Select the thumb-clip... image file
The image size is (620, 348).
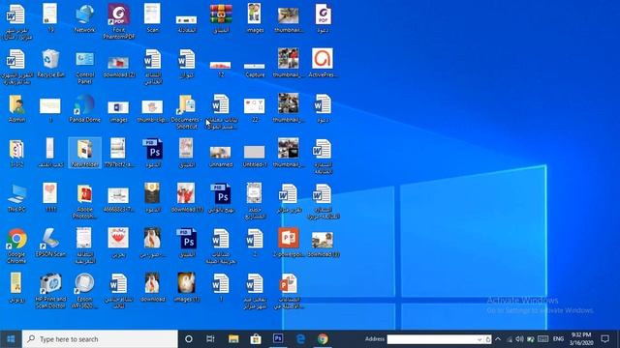tap(152, 111)
